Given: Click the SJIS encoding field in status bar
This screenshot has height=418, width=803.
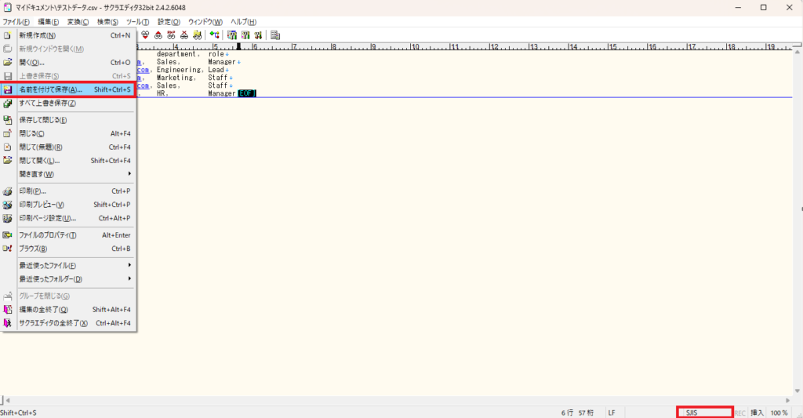Looking at the screenshot, I should [705, 413].
